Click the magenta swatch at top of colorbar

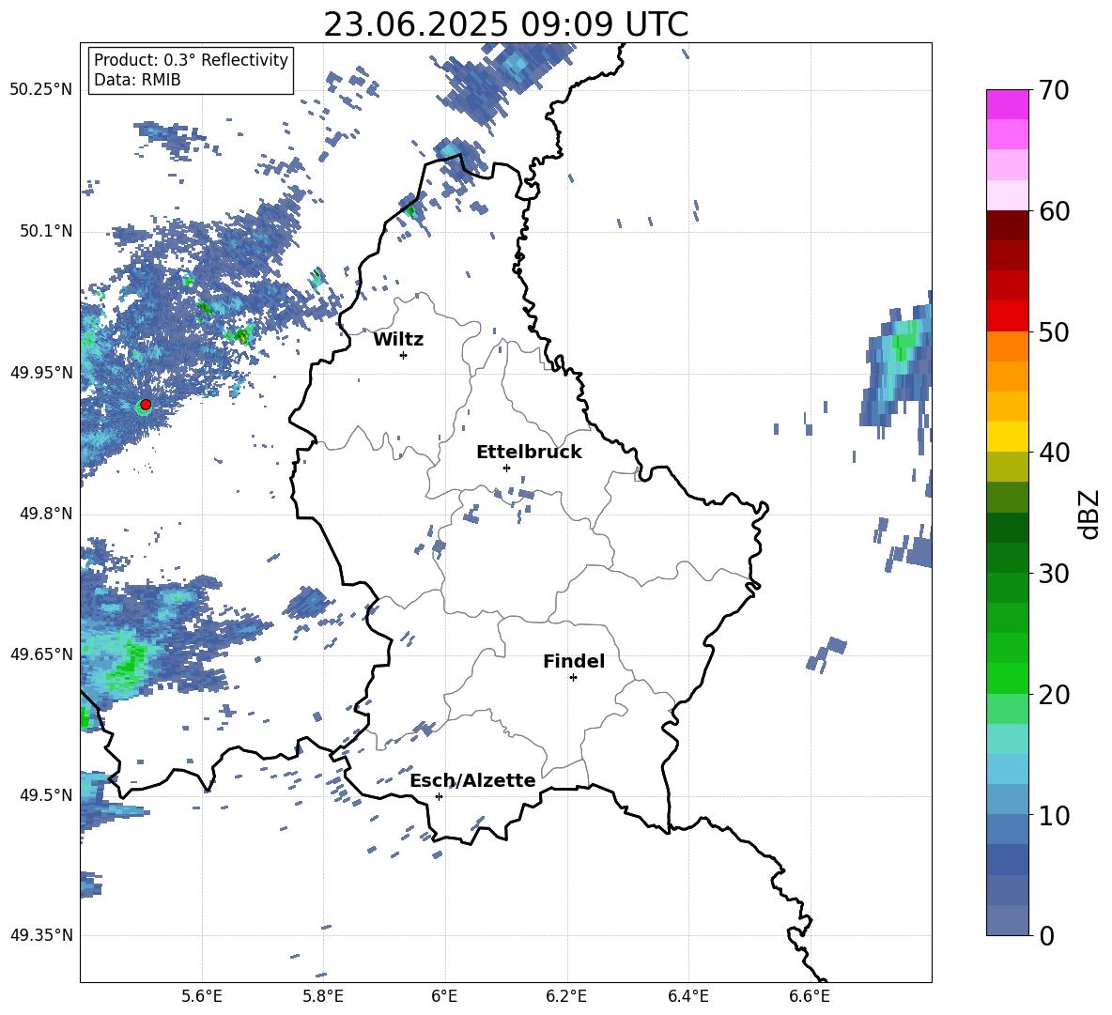1007,104
